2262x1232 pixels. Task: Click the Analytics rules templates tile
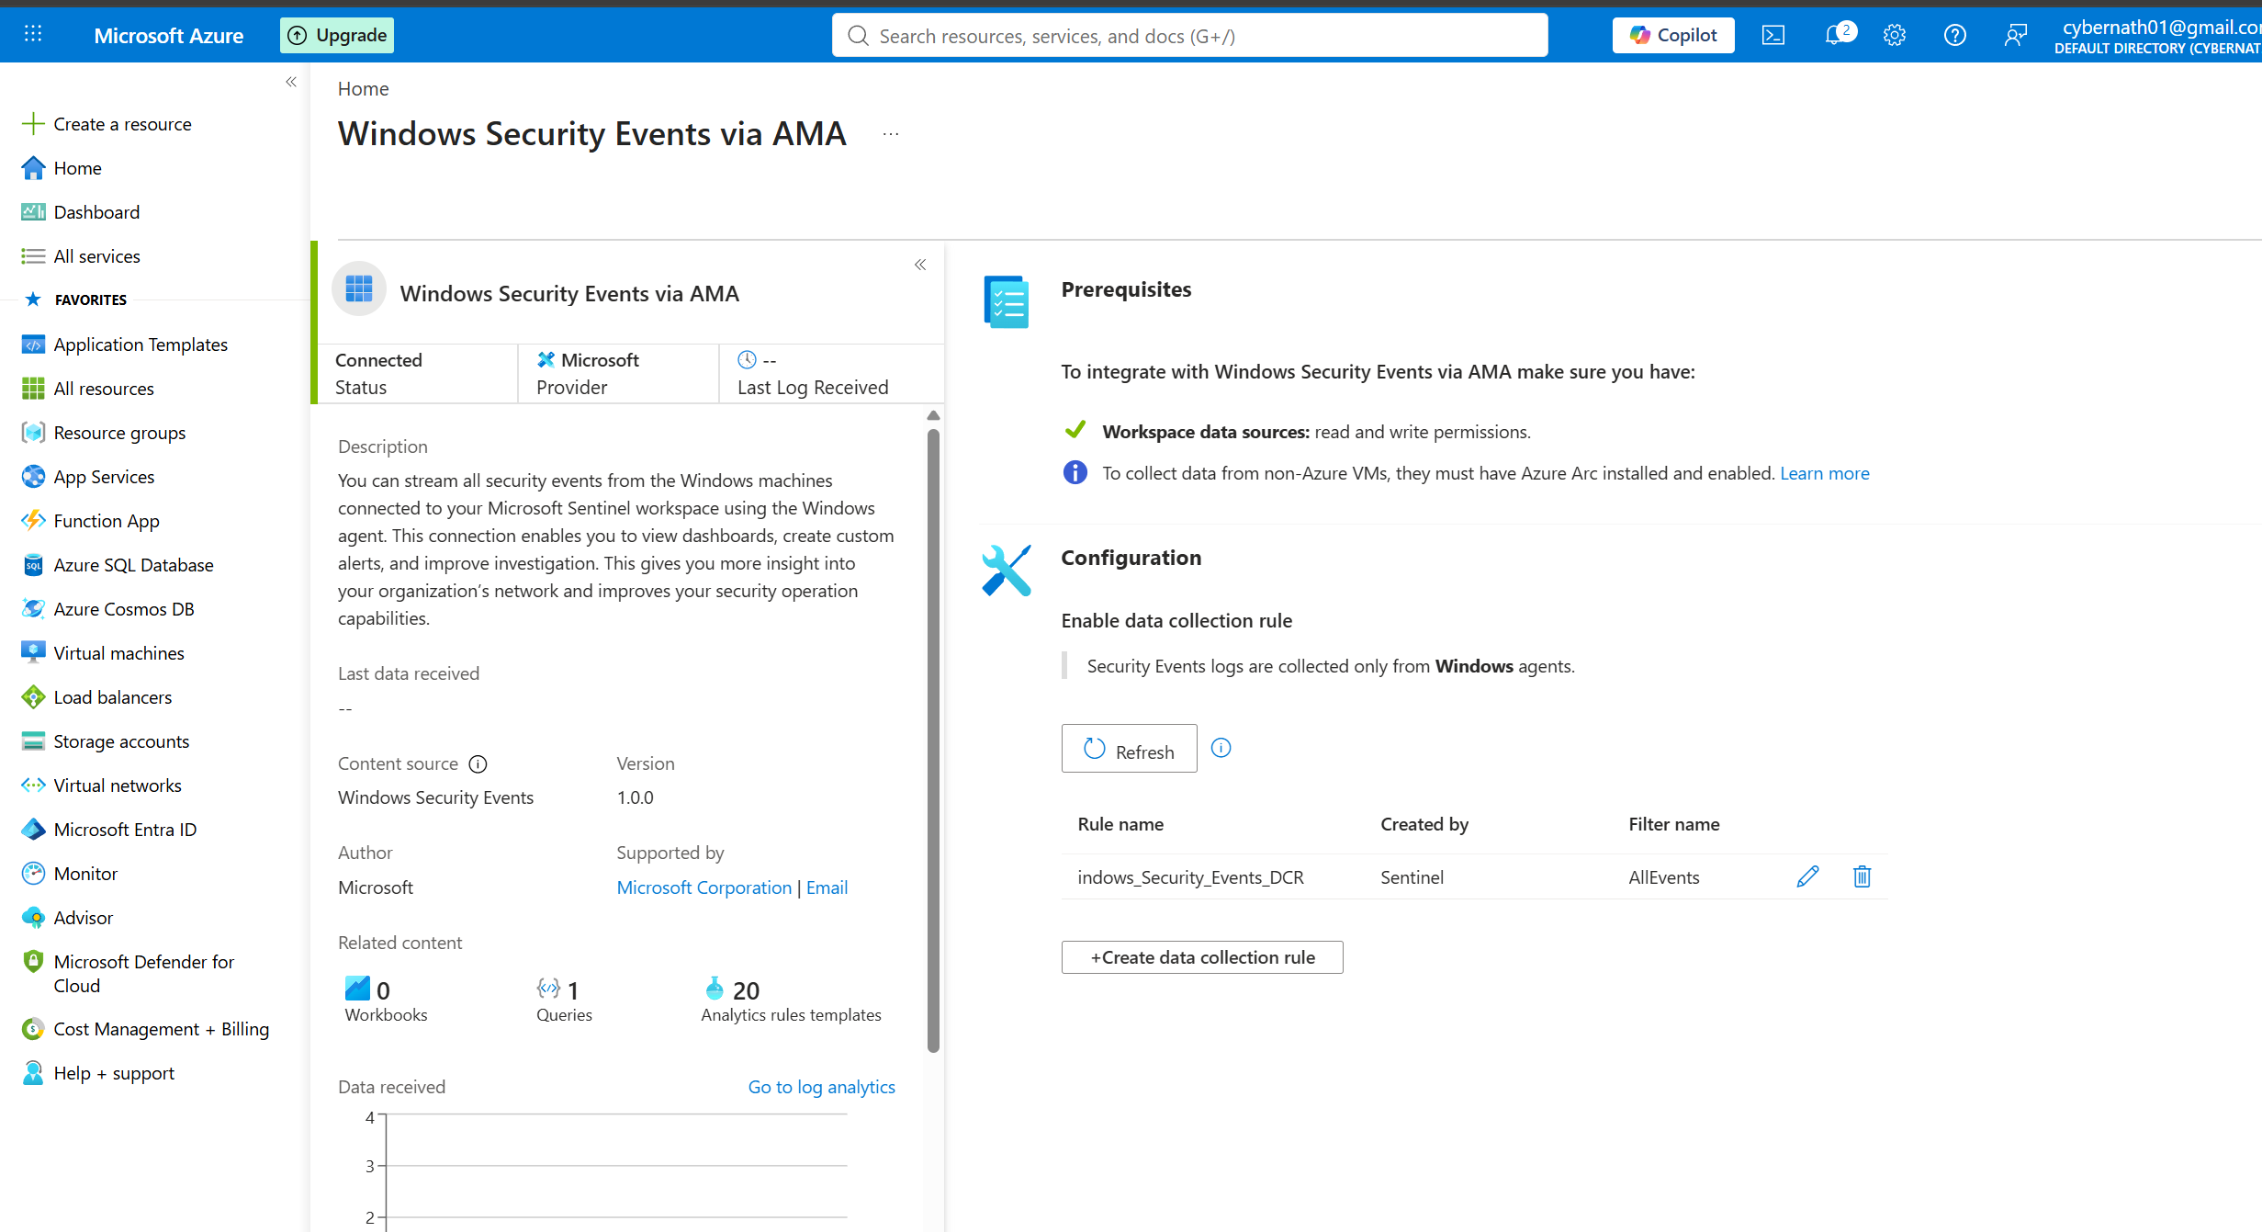[x=791, y=1000]
